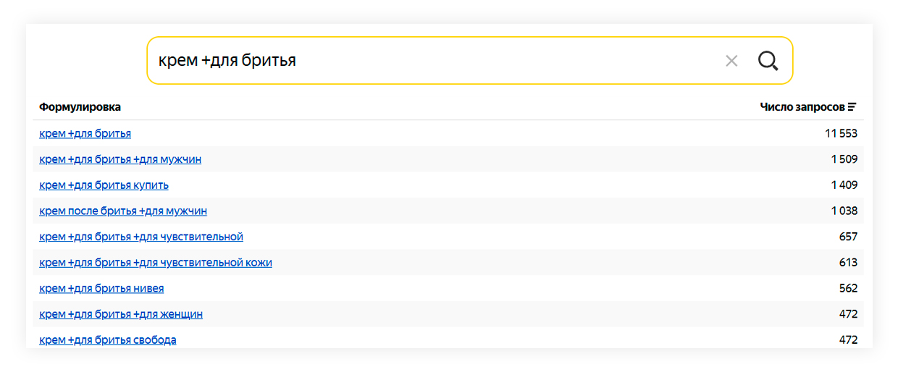Click the 562 request count value

848,289
